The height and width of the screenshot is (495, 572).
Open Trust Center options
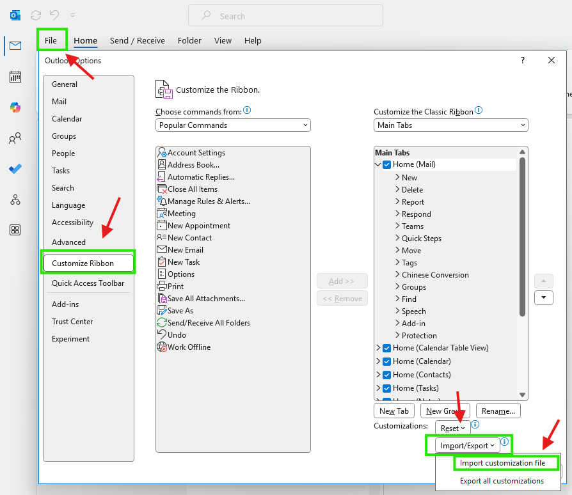coord(72,322)
